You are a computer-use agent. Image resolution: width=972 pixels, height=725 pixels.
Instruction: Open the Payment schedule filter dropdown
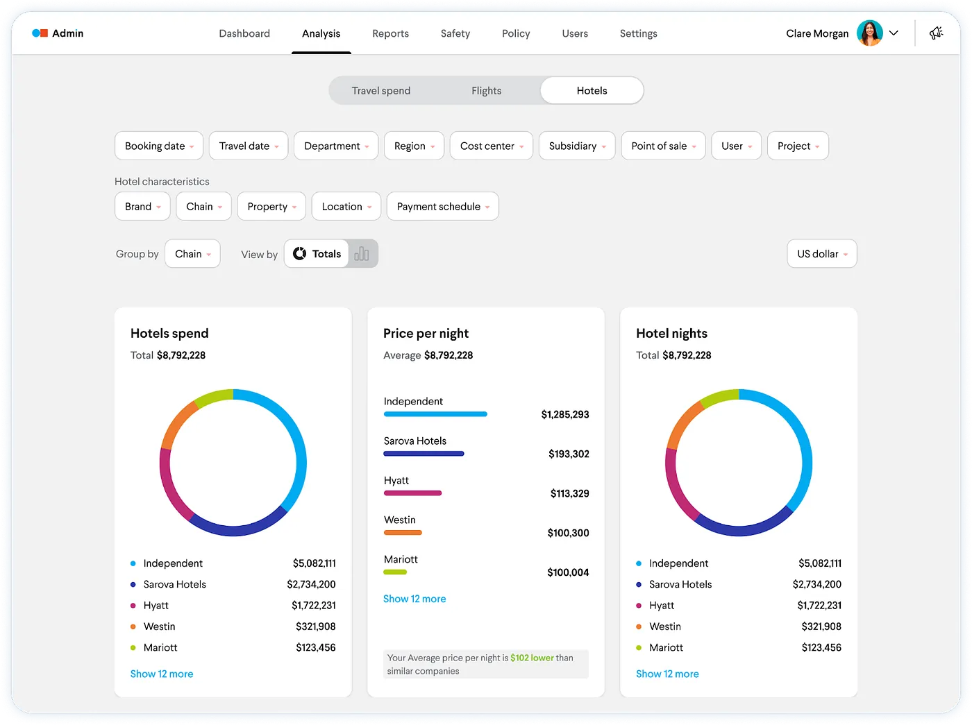442,207
